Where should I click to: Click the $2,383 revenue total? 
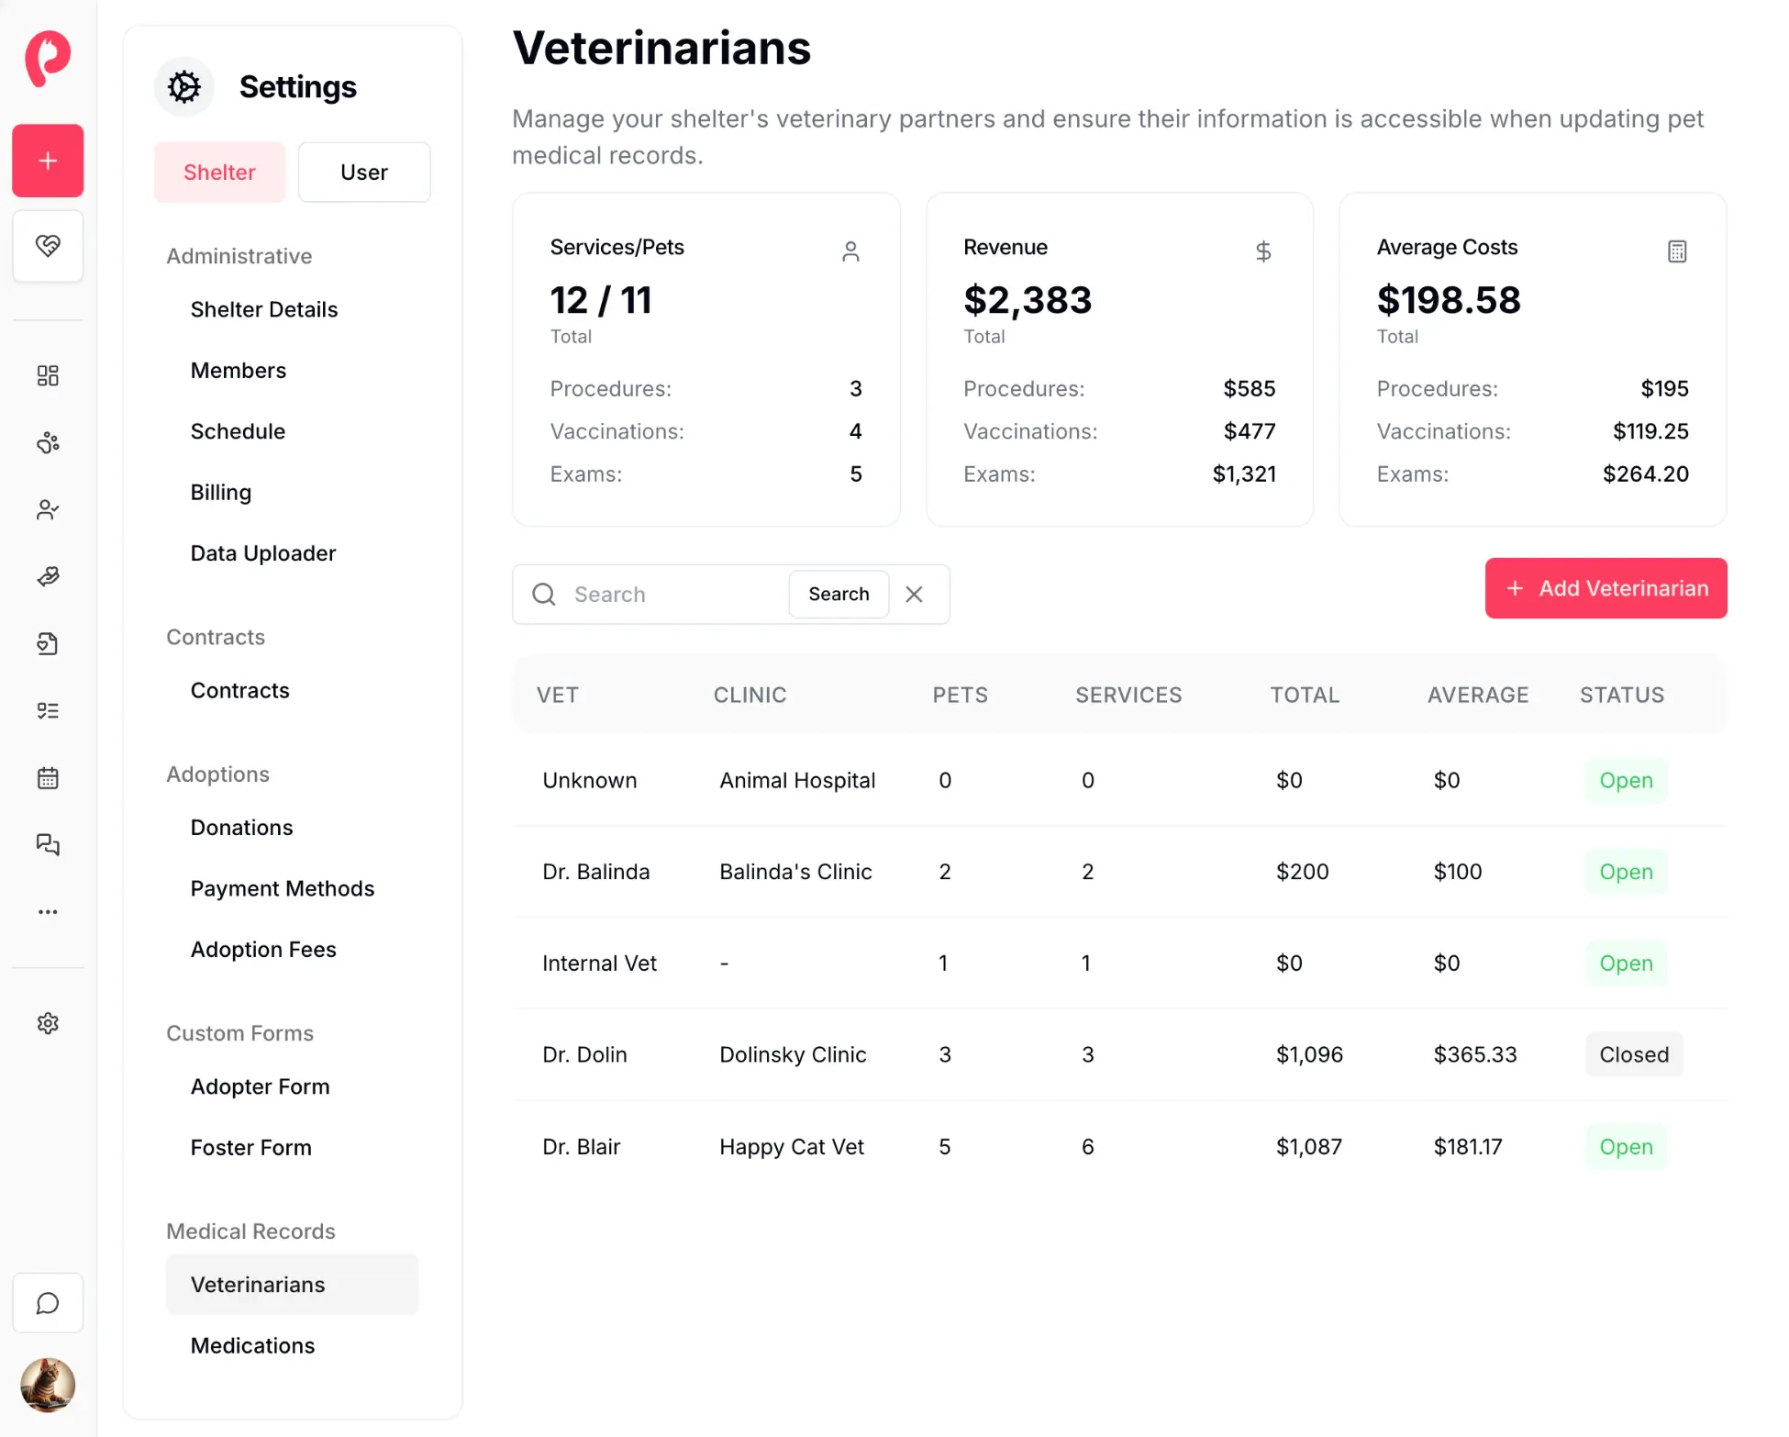pos(1028,300)
